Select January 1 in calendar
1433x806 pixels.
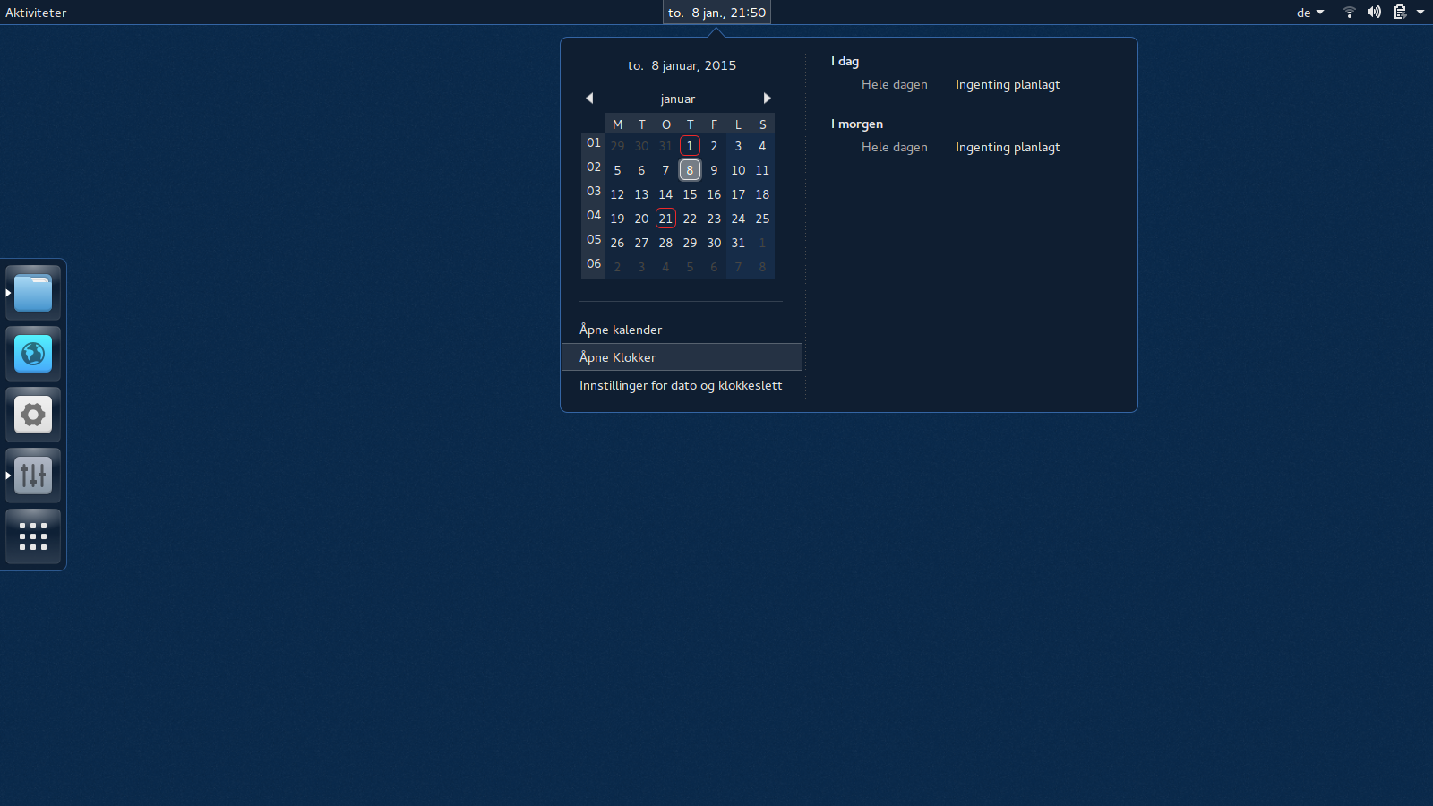point(690,146)
